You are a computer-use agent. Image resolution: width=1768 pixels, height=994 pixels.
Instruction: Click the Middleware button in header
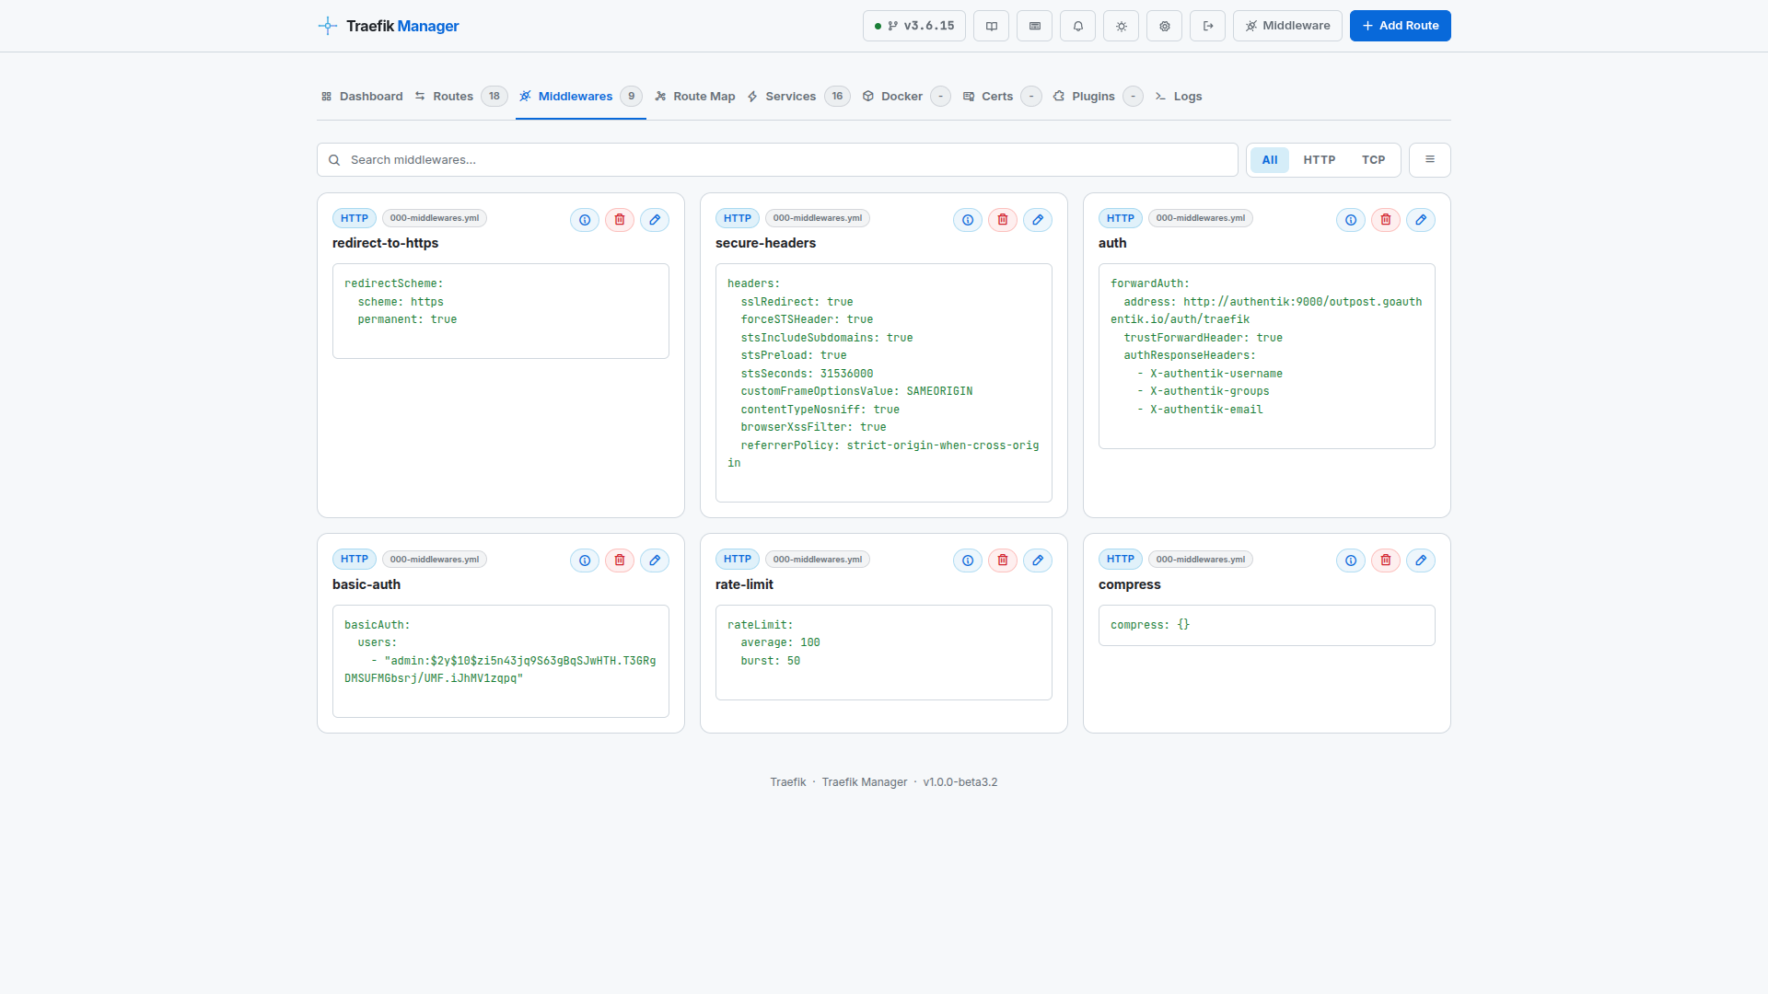coord(1287,26)
